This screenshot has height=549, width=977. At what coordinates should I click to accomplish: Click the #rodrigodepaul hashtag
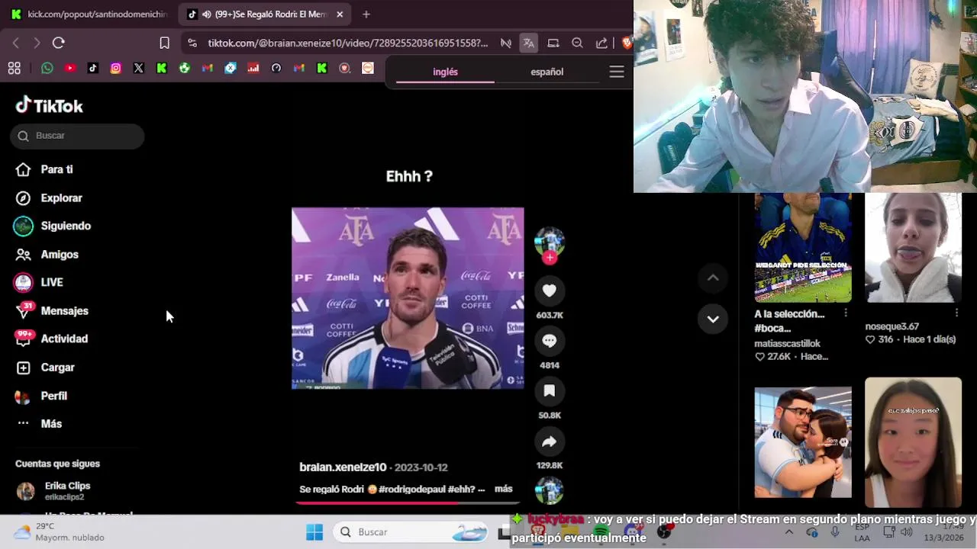pos(412,490)
